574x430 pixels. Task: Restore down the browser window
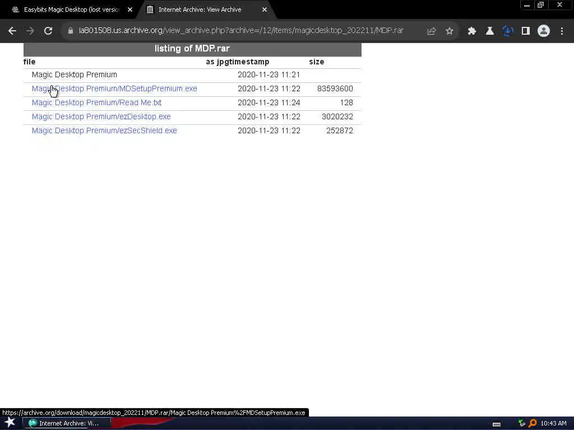tap(541, 5)
